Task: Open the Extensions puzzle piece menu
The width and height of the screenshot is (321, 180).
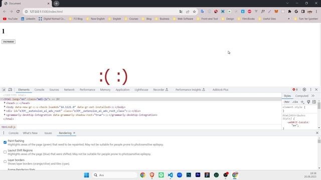Action: 289,11
